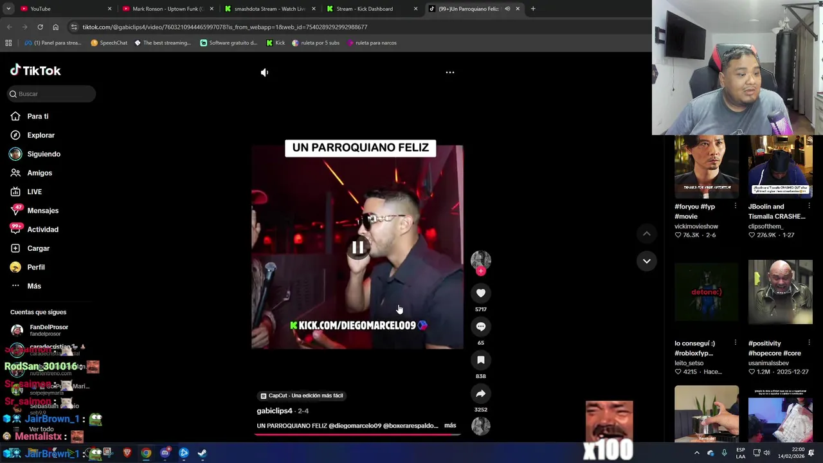Screen dimensions: 823x463
Task: Go back in the browser
Action: click(x=9, y=27)
